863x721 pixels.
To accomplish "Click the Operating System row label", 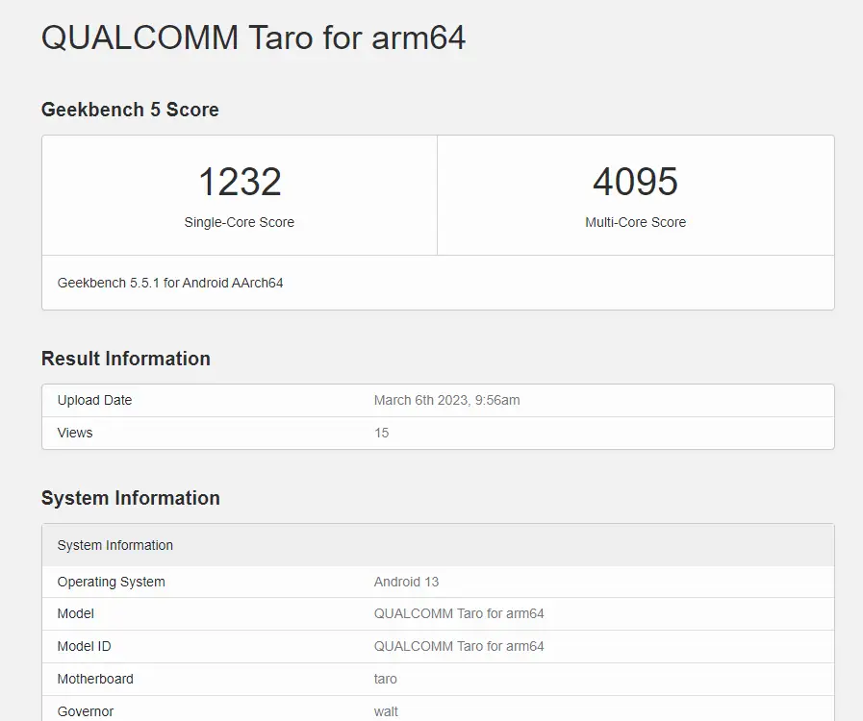I will coord(111,582).
